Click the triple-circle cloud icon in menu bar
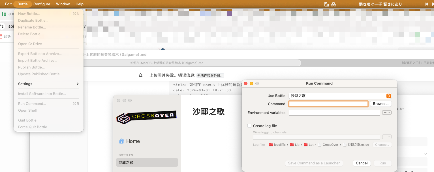This screenshot has width=434, height=172. coord(333,4)
